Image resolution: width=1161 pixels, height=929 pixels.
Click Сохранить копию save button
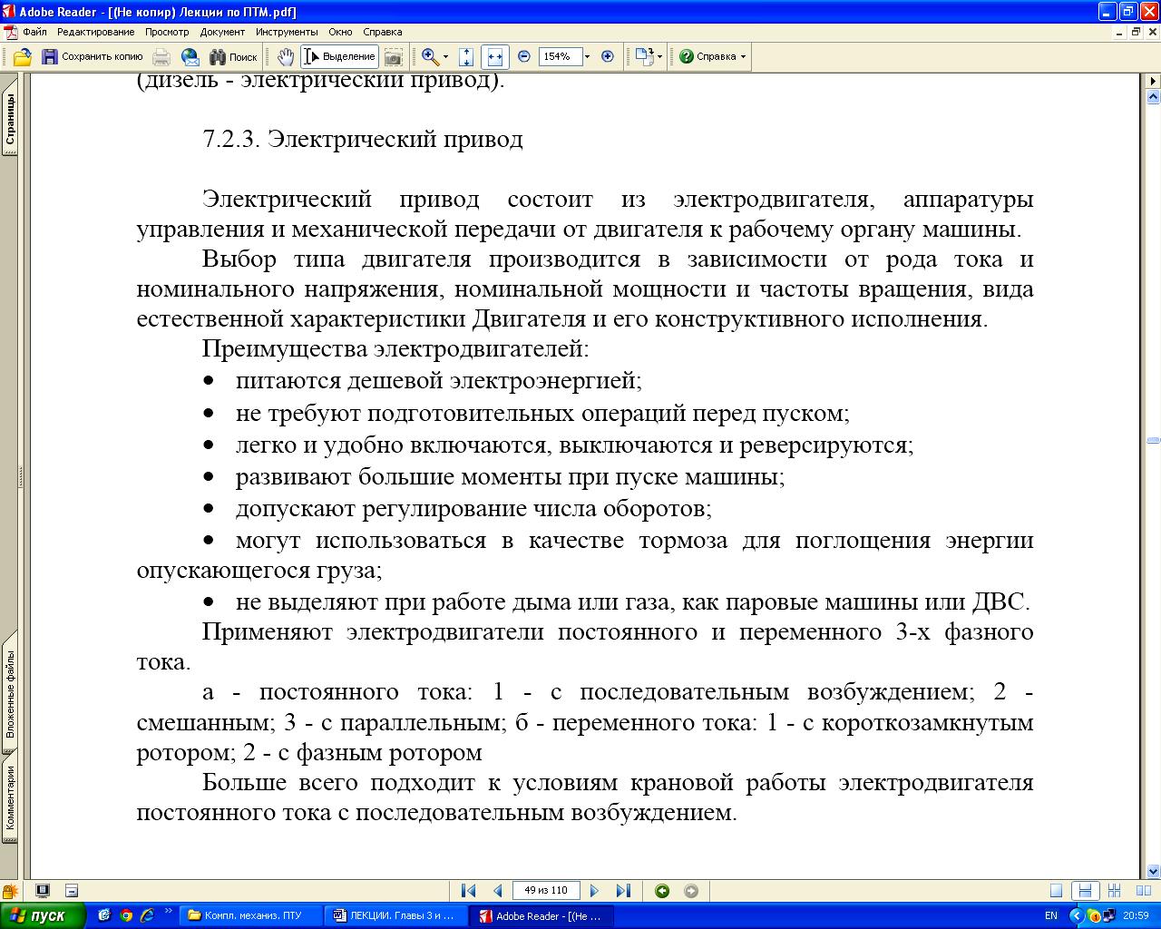pos(92,56)
